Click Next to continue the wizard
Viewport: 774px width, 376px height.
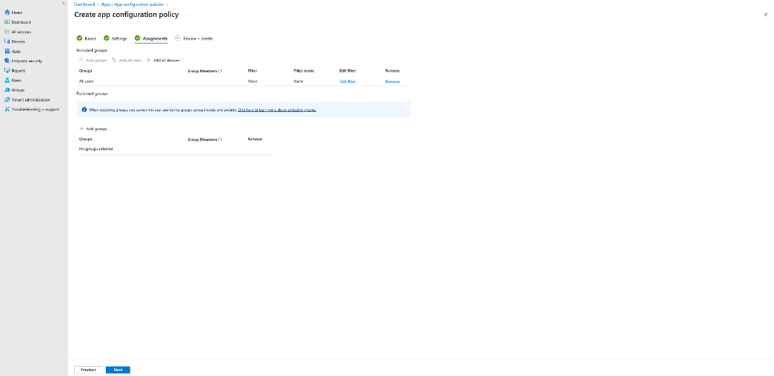[x=118, y=370]
